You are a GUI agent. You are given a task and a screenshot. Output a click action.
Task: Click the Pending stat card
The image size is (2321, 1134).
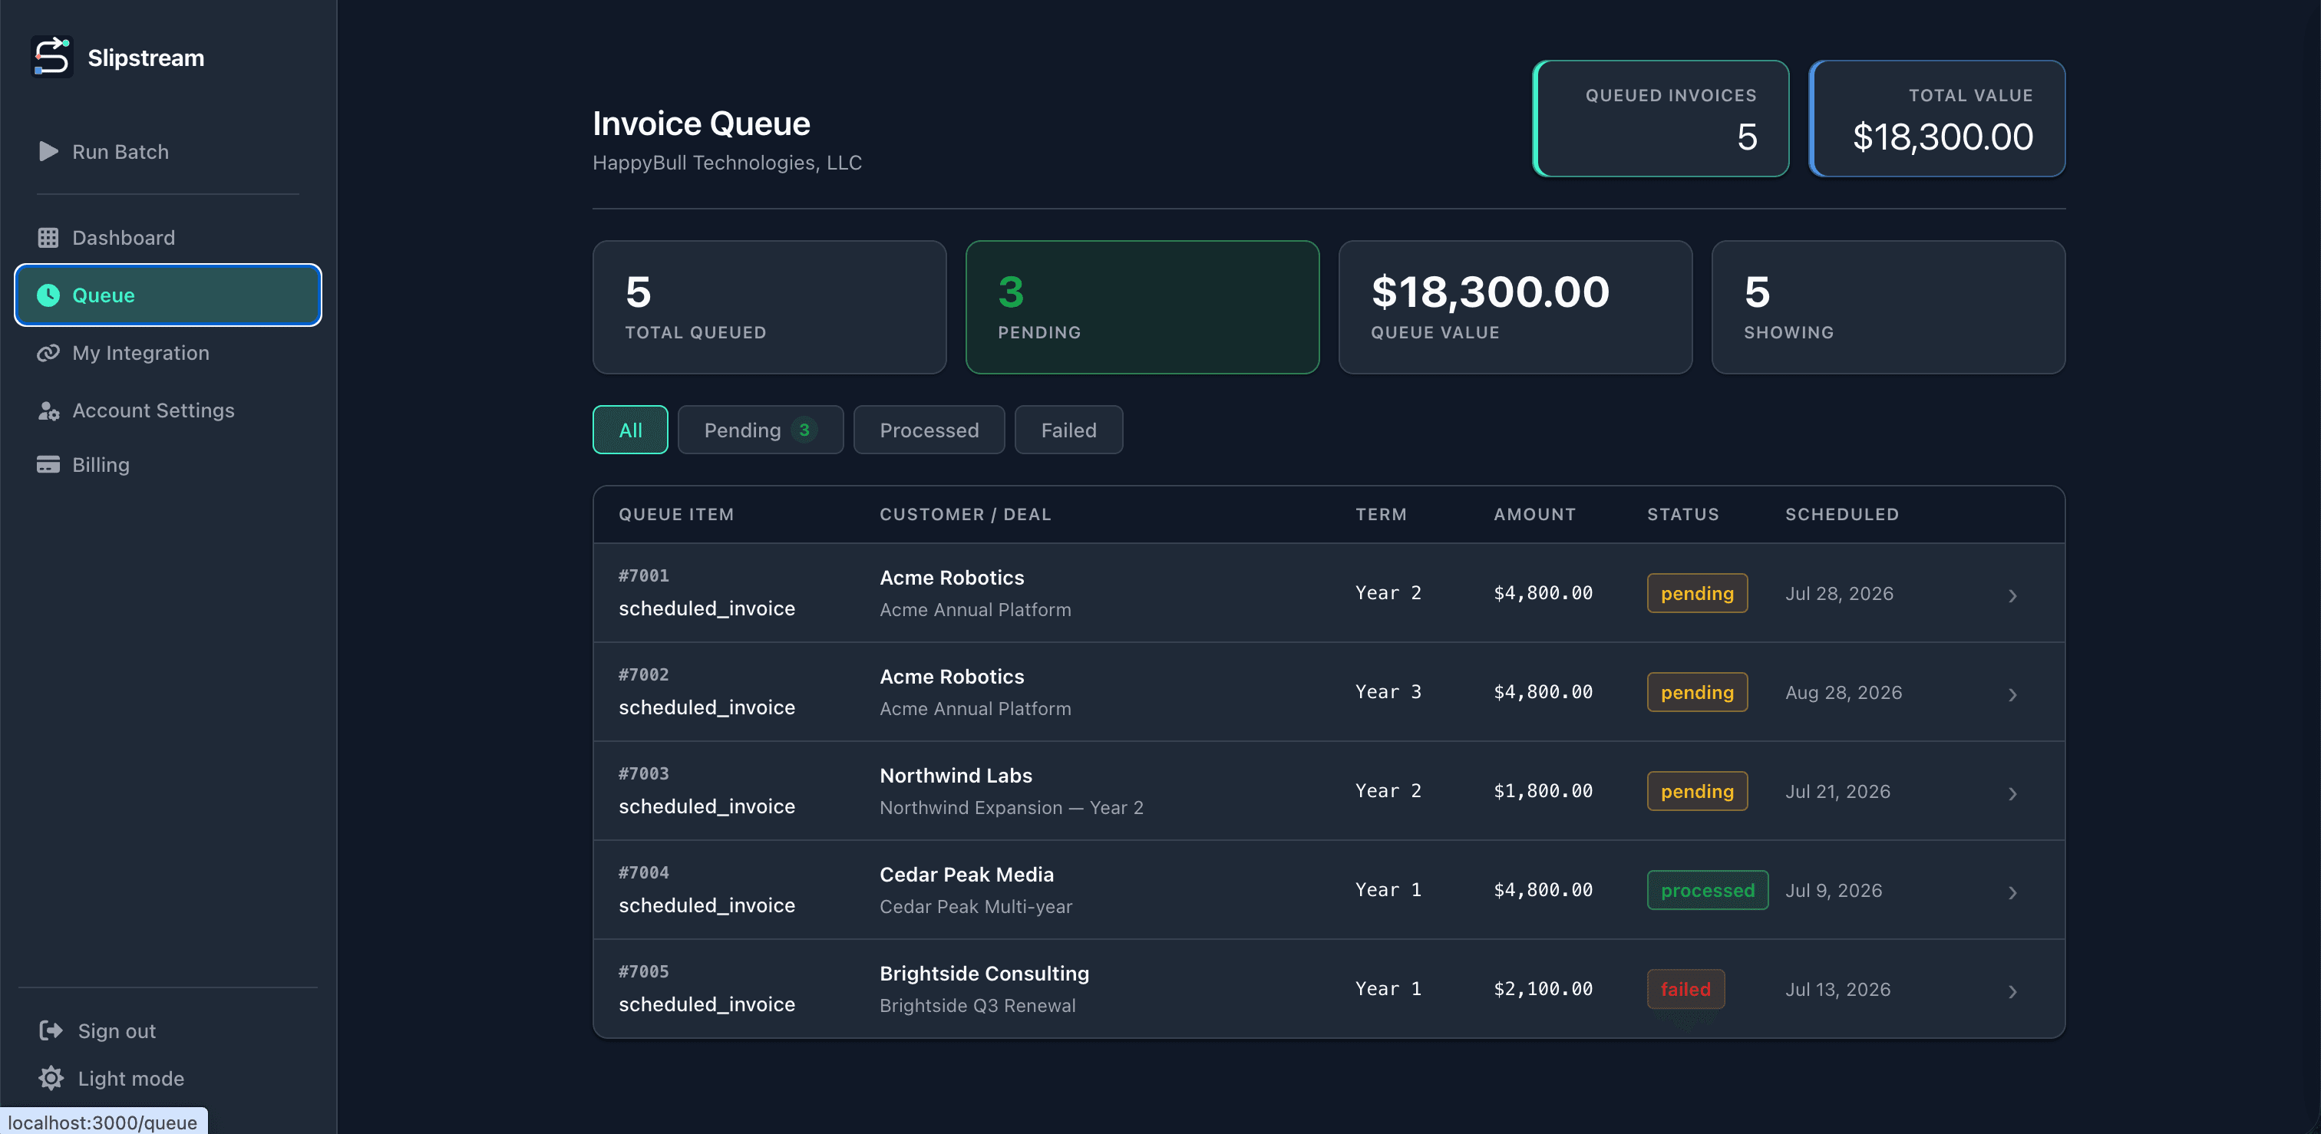(x=1141, y=306)
